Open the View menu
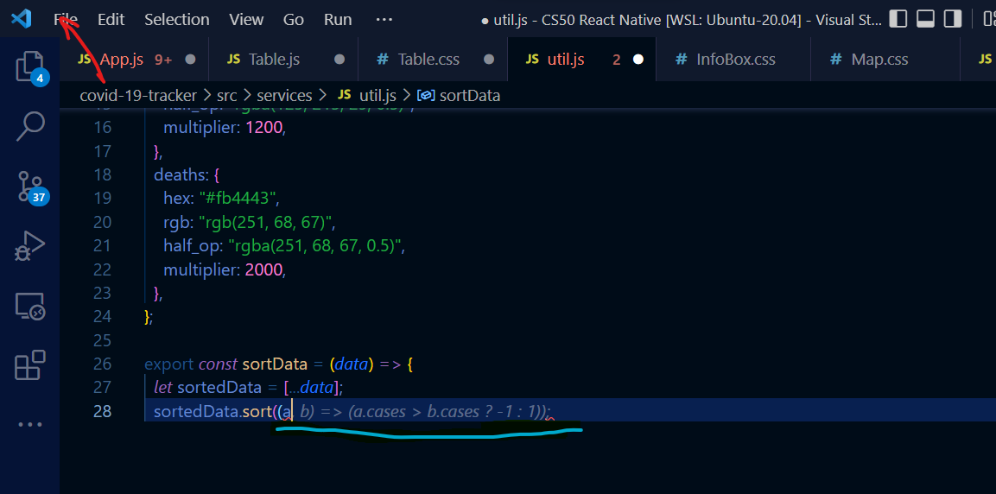The image size is (996, 494). 246,20
